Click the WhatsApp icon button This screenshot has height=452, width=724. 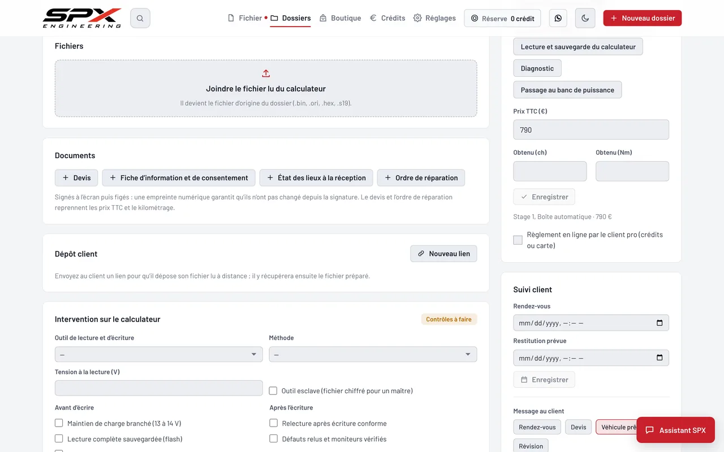point(558,18)
